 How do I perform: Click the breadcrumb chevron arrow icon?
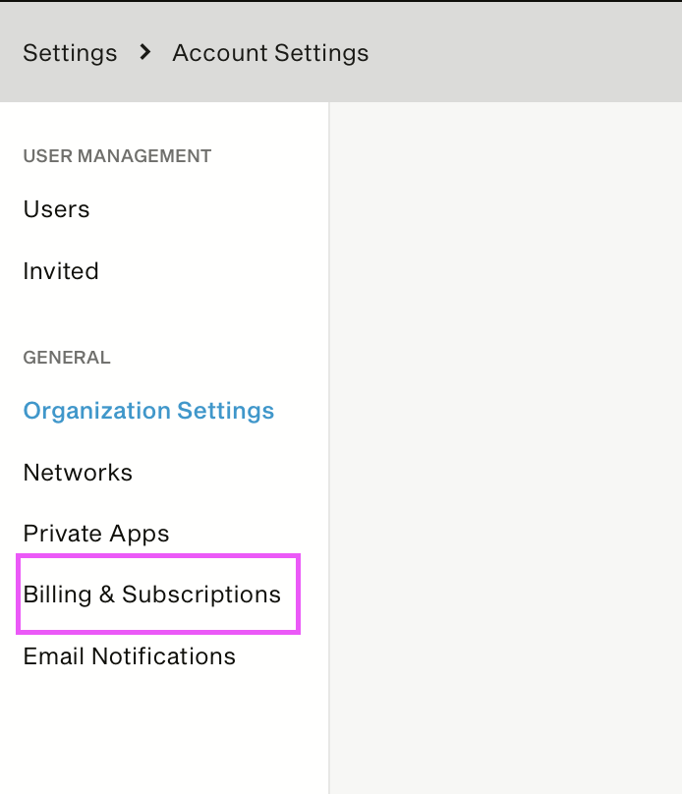[x=145, y=52]
